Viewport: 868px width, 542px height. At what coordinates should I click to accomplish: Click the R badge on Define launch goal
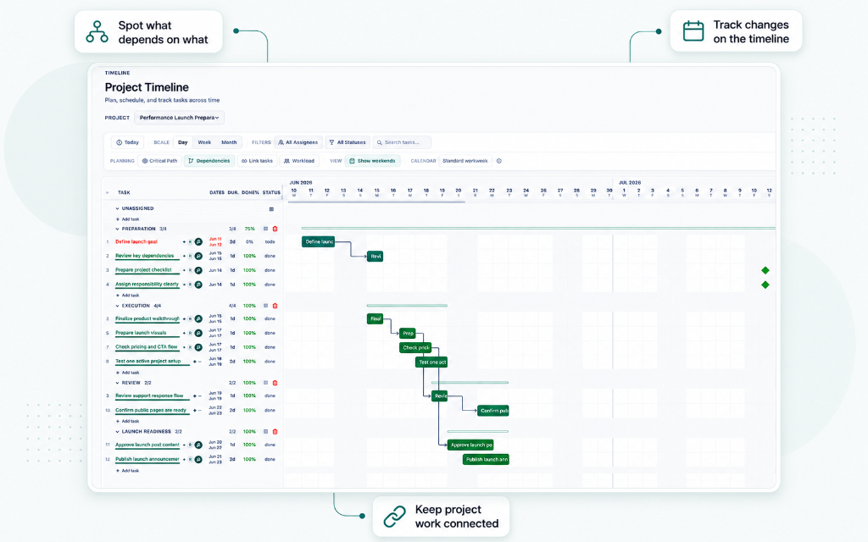pyautogui.click(x=190, y=241)
